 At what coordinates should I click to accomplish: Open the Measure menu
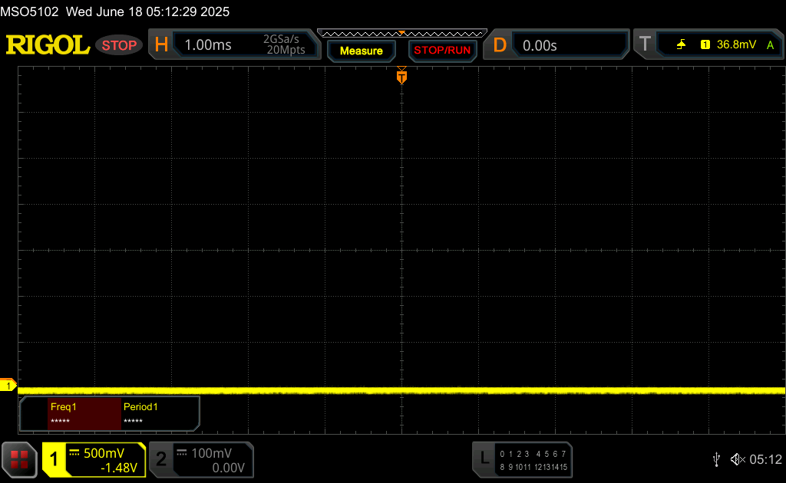pos(361,51)
